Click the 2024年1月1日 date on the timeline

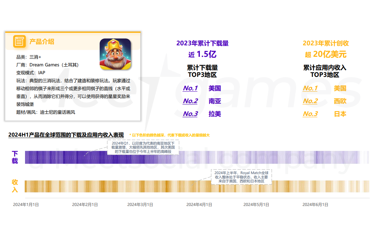(26, 205)
